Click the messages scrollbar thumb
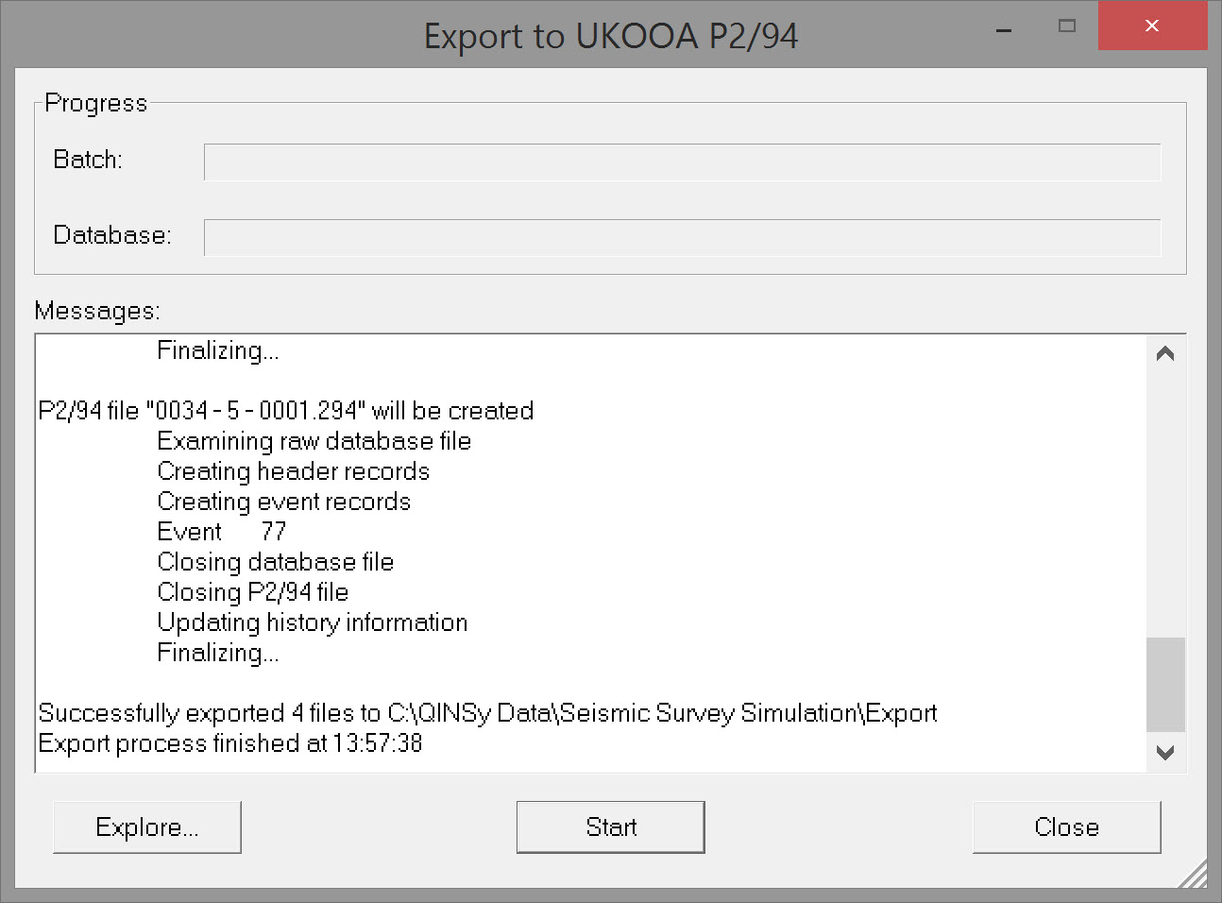Screen dimensions: 1222x903 (x=1165, y=685)
